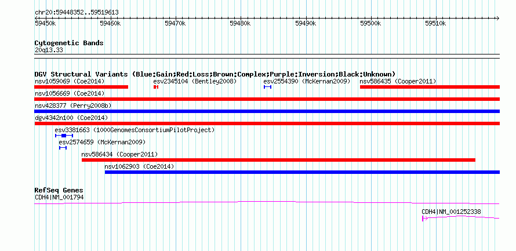
Task: Click the 59510k ruler tick label
Action: pos(436,23)
